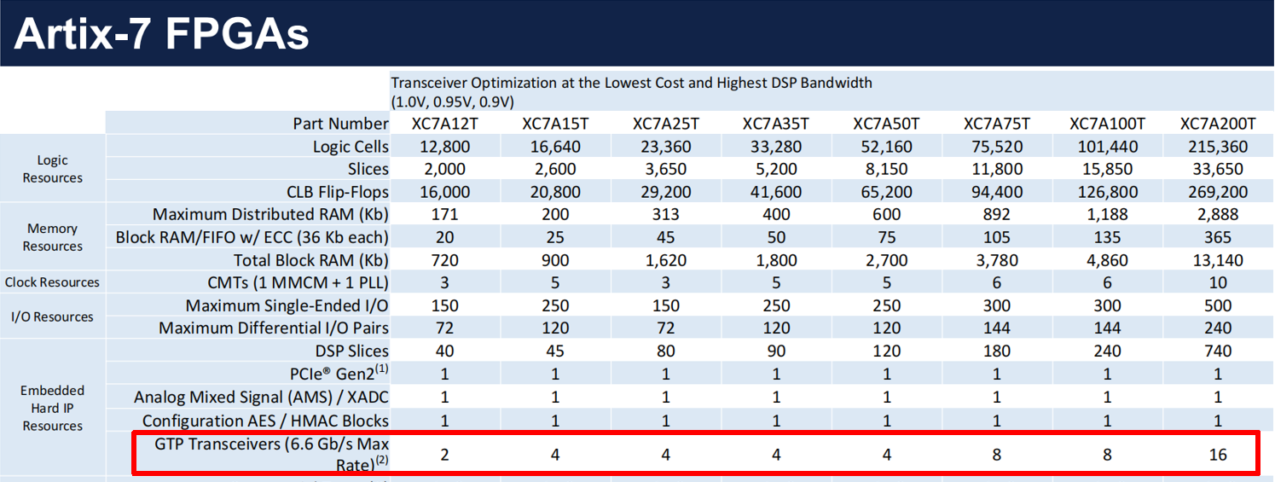Click the Clock Resources category cell
1275x482 pixels.
[x=53, y=282]
